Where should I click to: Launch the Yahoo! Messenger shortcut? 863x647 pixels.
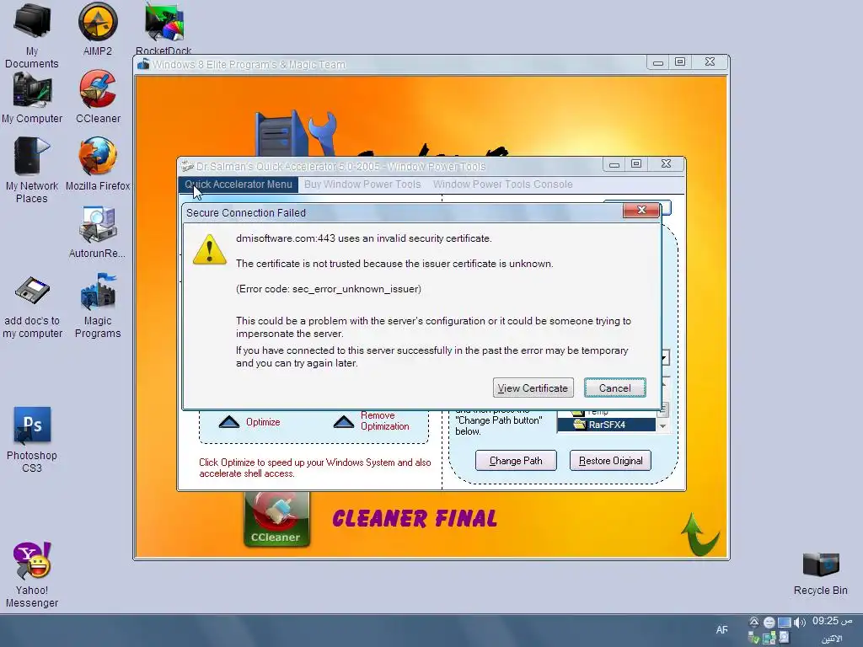pyautogui.click(x=32, y=575)
